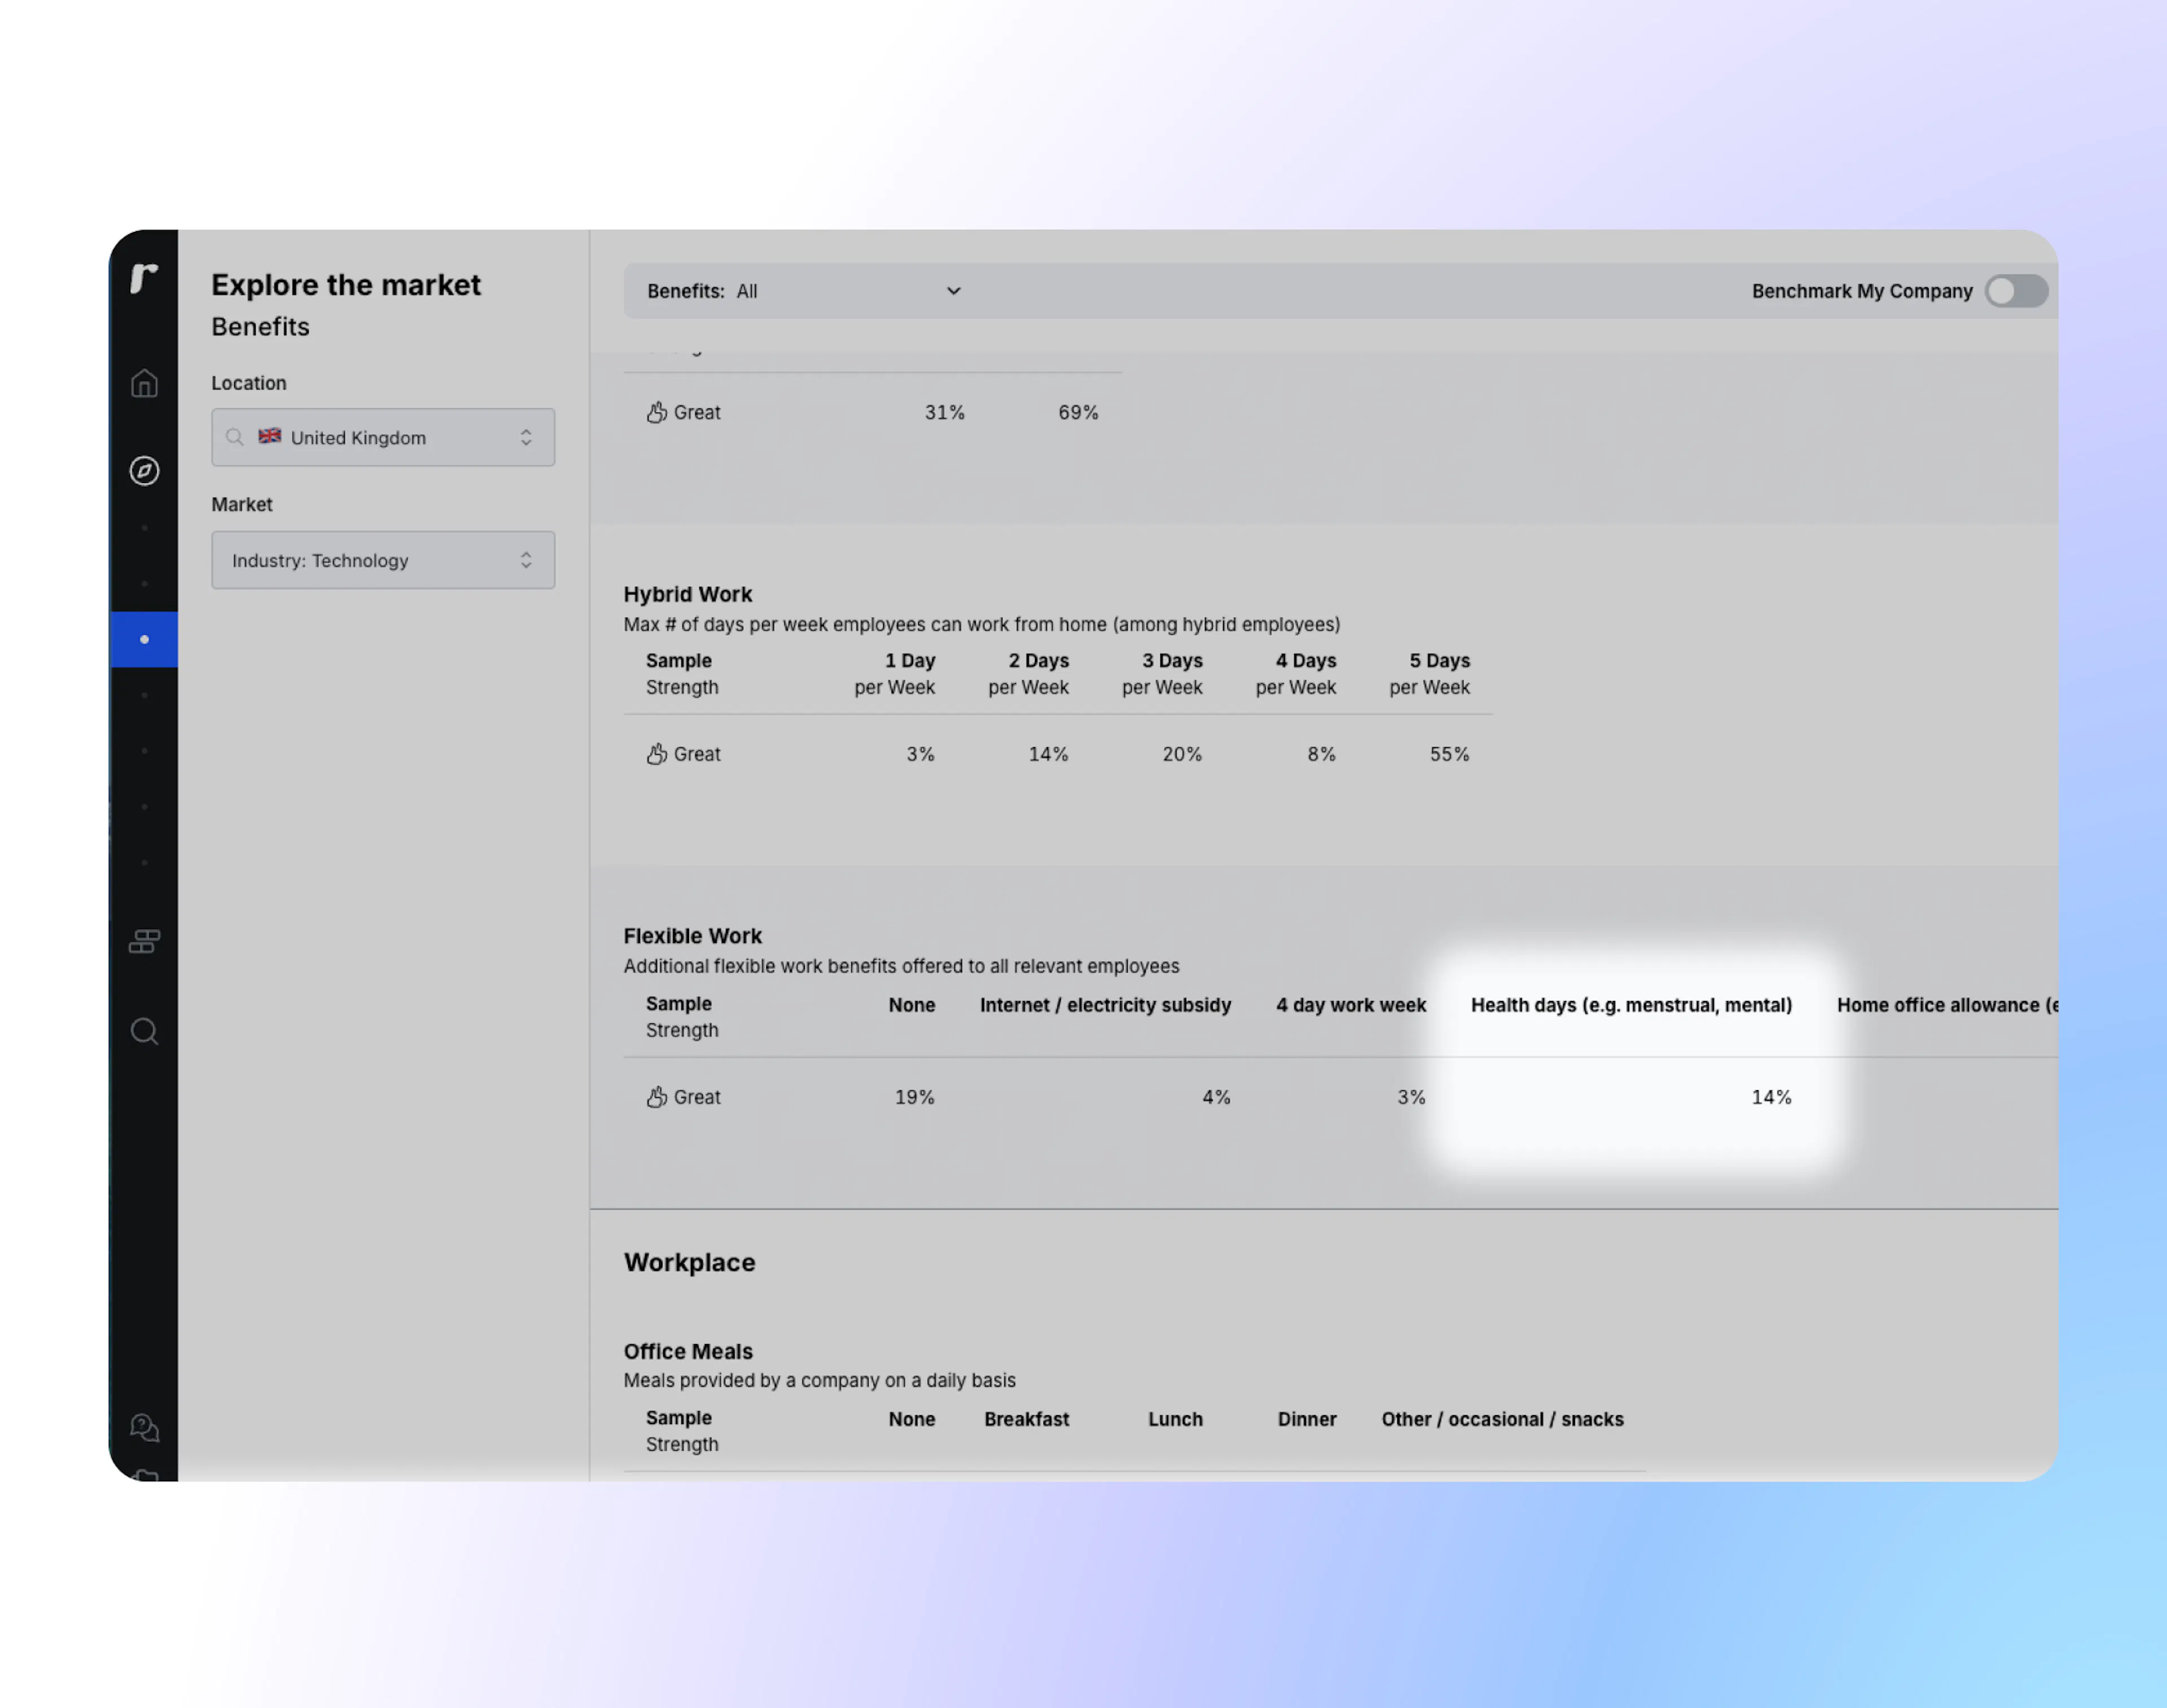Click the app logo at sidebar top
The width and height of the screenshot is (2167, 1708).
pyautogui.click(x=144, y=278)
